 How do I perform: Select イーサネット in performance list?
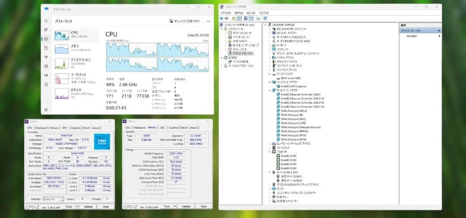click(76, 78)
